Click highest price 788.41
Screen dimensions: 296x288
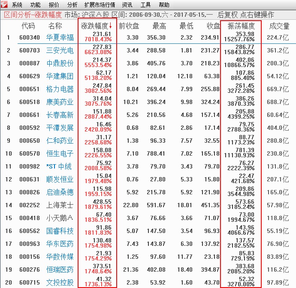(x=156, y=153)
